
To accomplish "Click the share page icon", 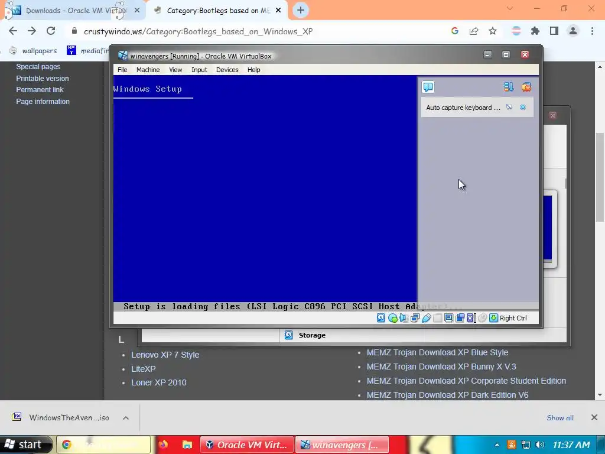I will 474,31.
